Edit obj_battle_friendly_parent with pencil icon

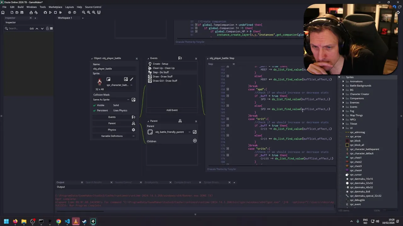click(x=195, y=132)
